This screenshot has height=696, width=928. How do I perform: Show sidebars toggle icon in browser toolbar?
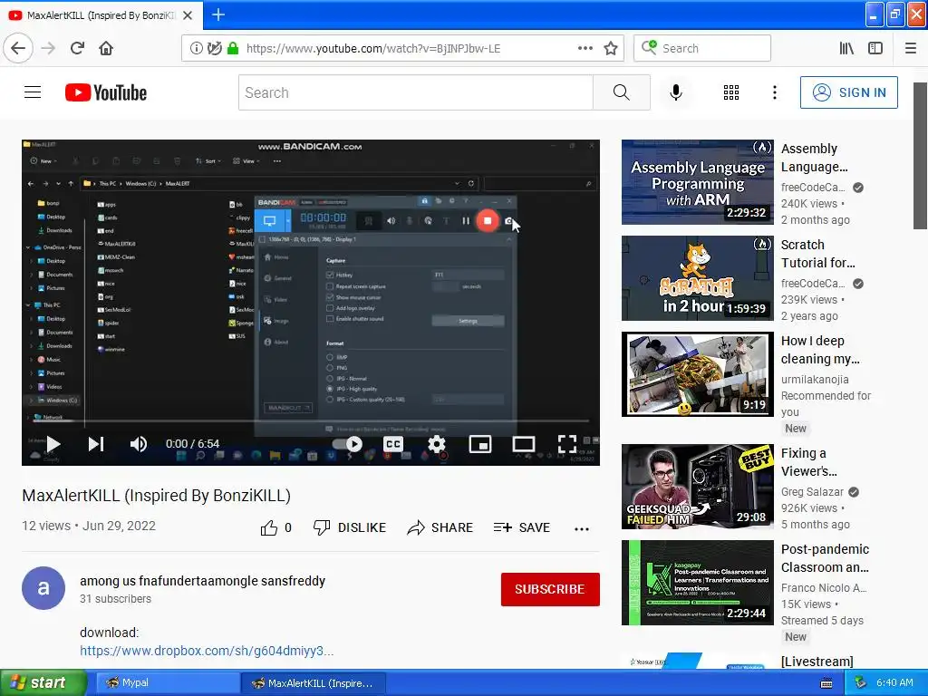(x=875, y=49)
